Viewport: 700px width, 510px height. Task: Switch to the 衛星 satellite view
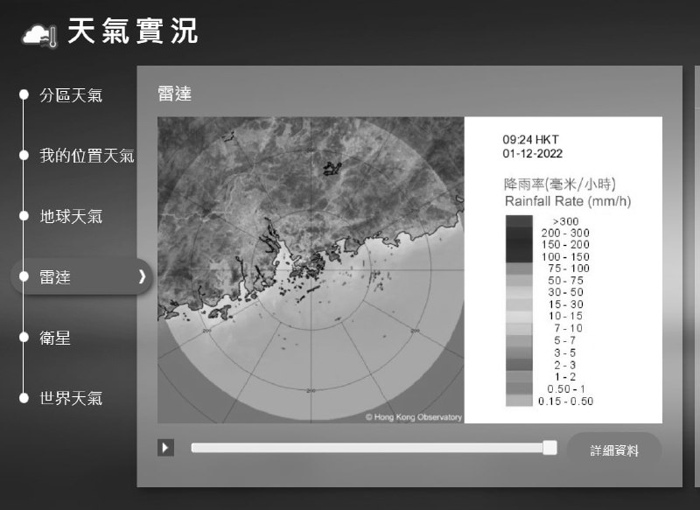54,339
